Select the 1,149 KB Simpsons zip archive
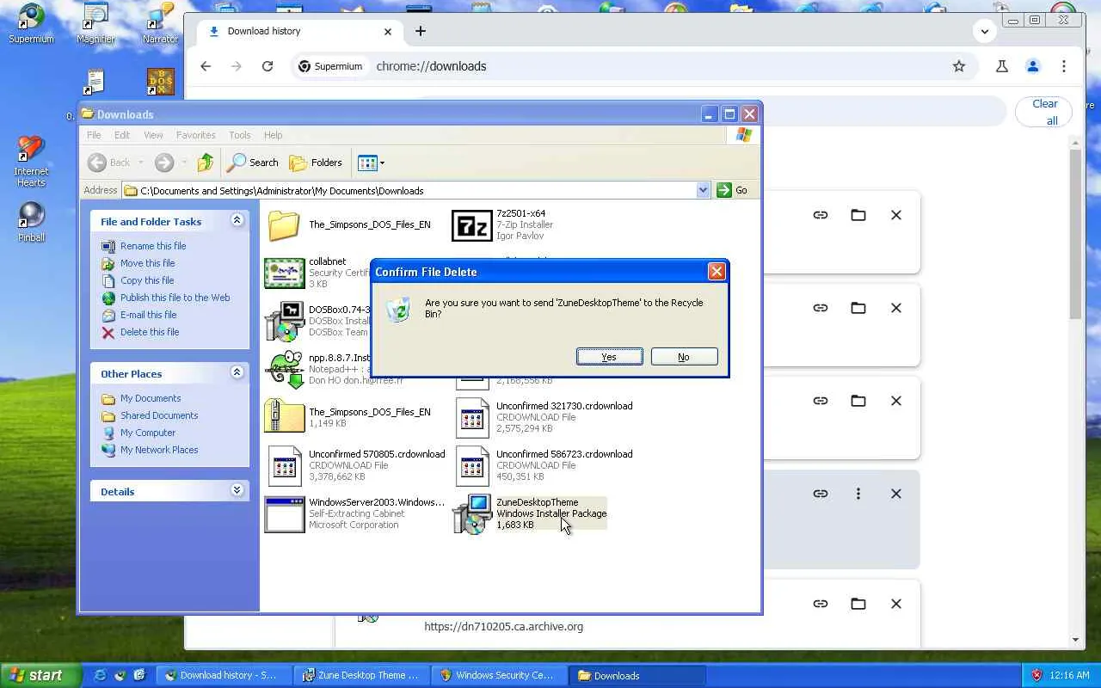Image resolution: width=1101 pixels, height=688 pixels. pos(348,417)
